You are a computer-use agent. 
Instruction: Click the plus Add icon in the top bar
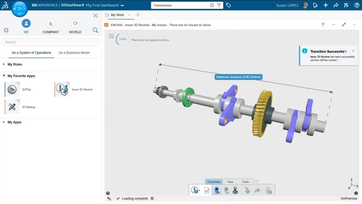click(x=325, y=5)
